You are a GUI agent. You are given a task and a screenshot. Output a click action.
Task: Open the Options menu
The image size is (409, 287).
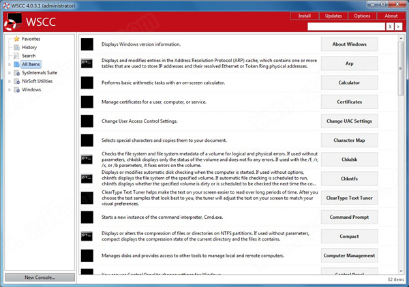[361, 16]
